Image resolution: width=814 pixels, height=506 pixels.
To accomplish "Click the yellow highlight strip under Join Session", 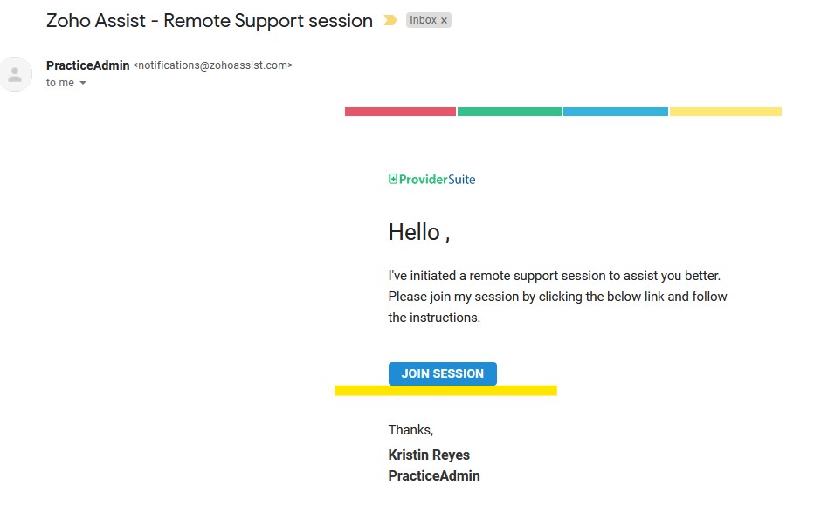I will [x=446, y=390].
